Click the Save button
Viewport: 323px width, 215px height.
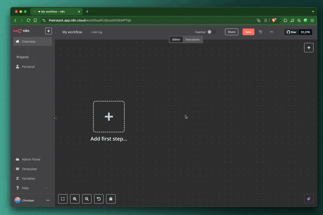[x=248, y=32]
